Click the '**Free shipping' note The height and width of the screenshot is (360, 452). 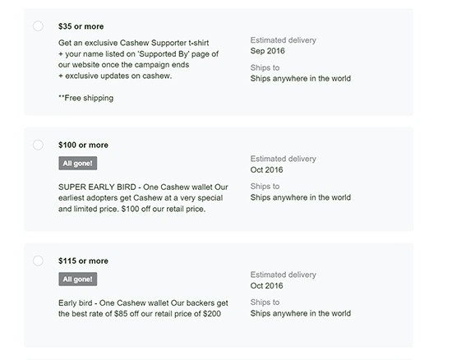86,98
